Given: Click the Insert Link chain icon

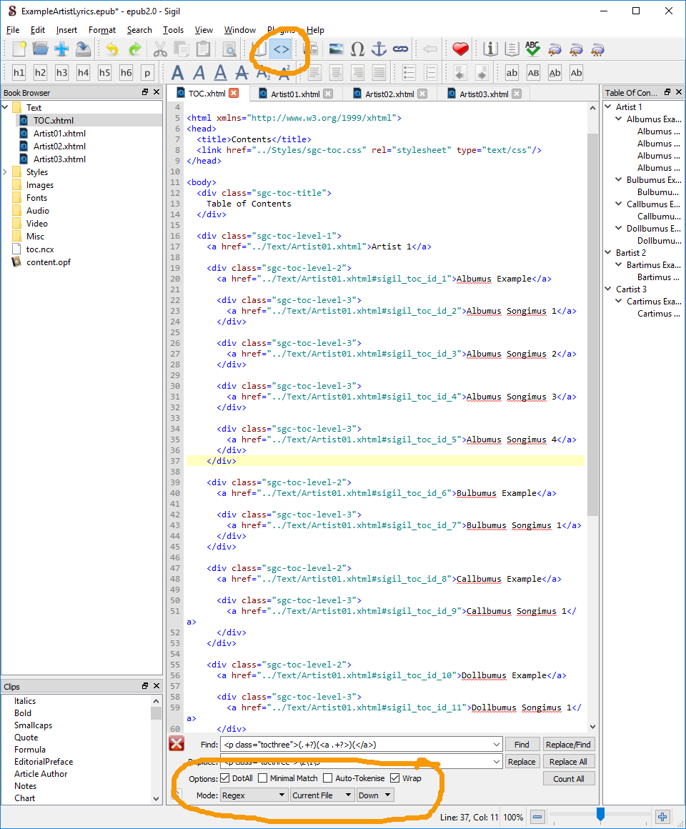Looking at the screenshot, I should coord(400,49).
